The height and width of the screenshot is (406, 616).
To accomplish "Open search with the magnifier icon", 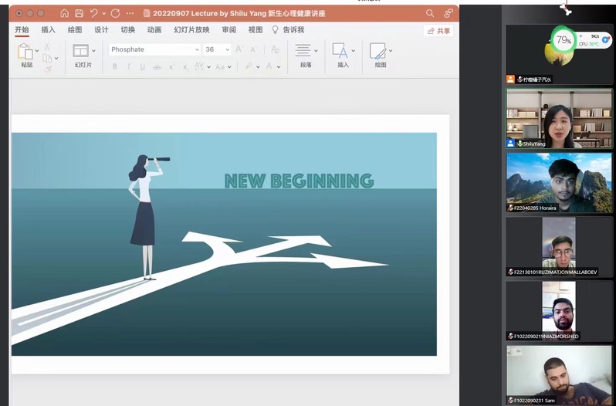I will click(430, 13).
